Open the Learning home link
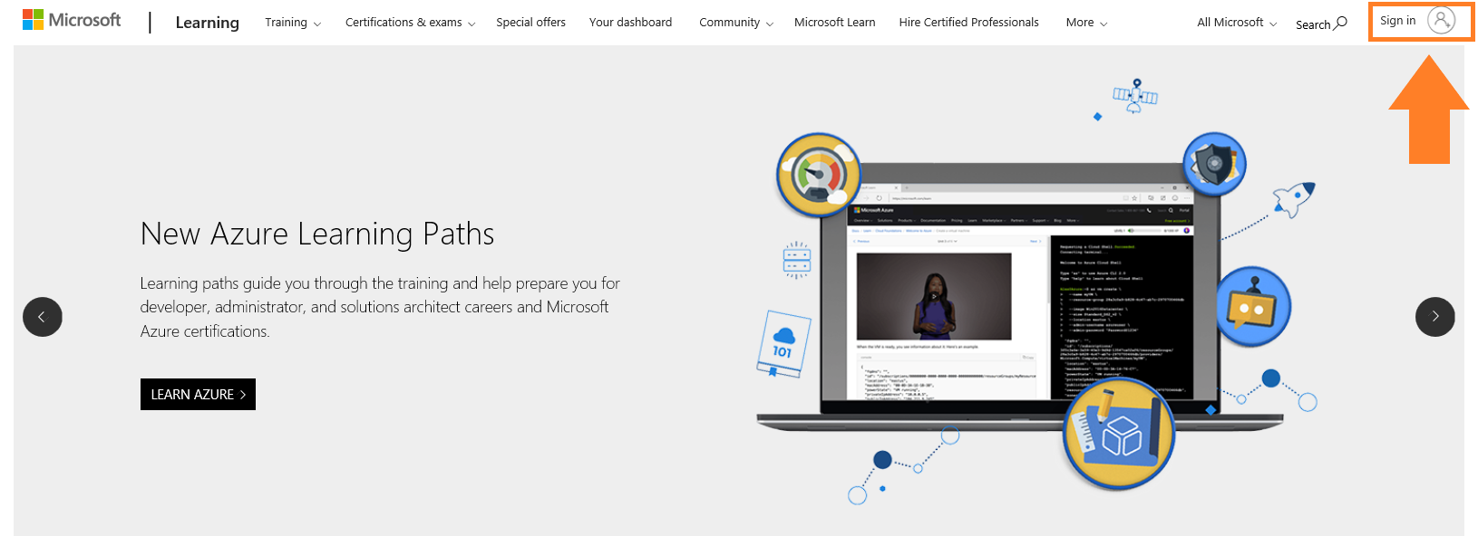This screenshot has width=1478, height=536. (207, 23)
